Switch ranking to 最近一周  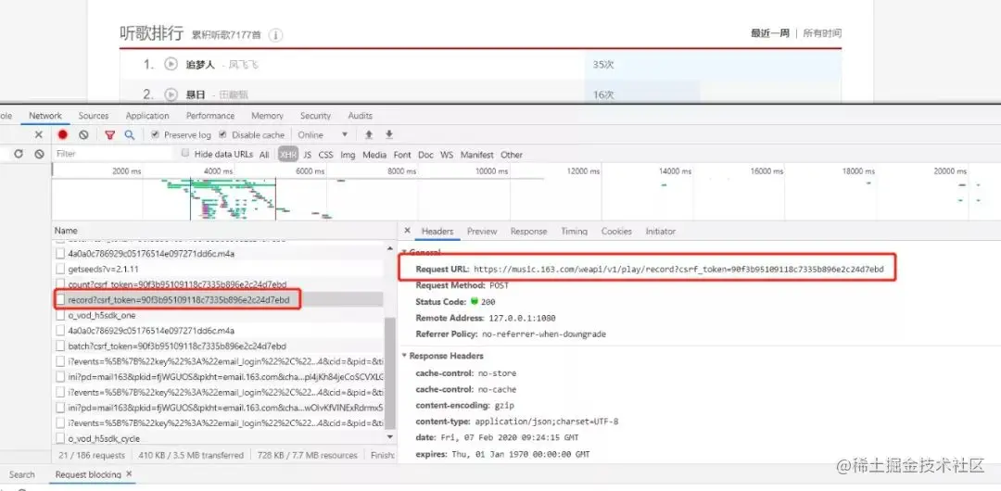click(x=770, y=33)
